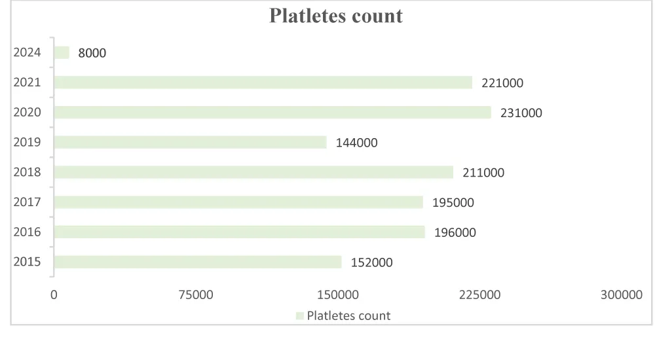This screenshot has height=339, width=655.
Task: Select the 2017 horizontal bar
Action: (x=238, y=202)
